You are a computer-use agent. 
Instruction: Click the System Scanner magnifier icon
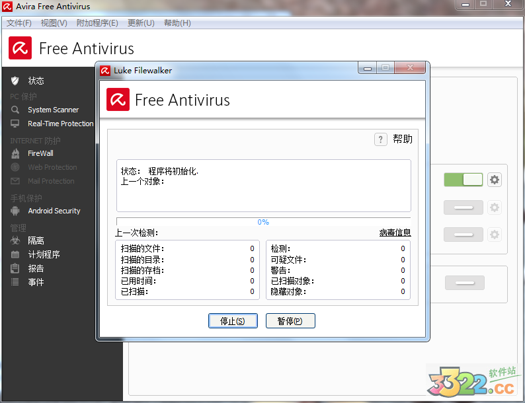pos(15,110)
